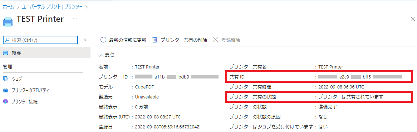
Task: Collapse the 要点 section
Action: point(106,55)
